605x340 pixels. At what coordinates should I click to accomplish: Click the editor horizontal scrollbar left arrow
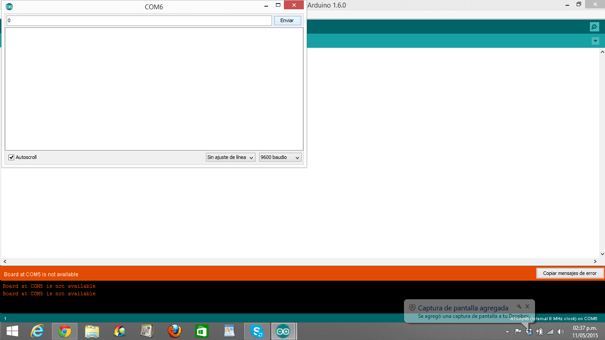pyautogui.click(x=5, y=262)
